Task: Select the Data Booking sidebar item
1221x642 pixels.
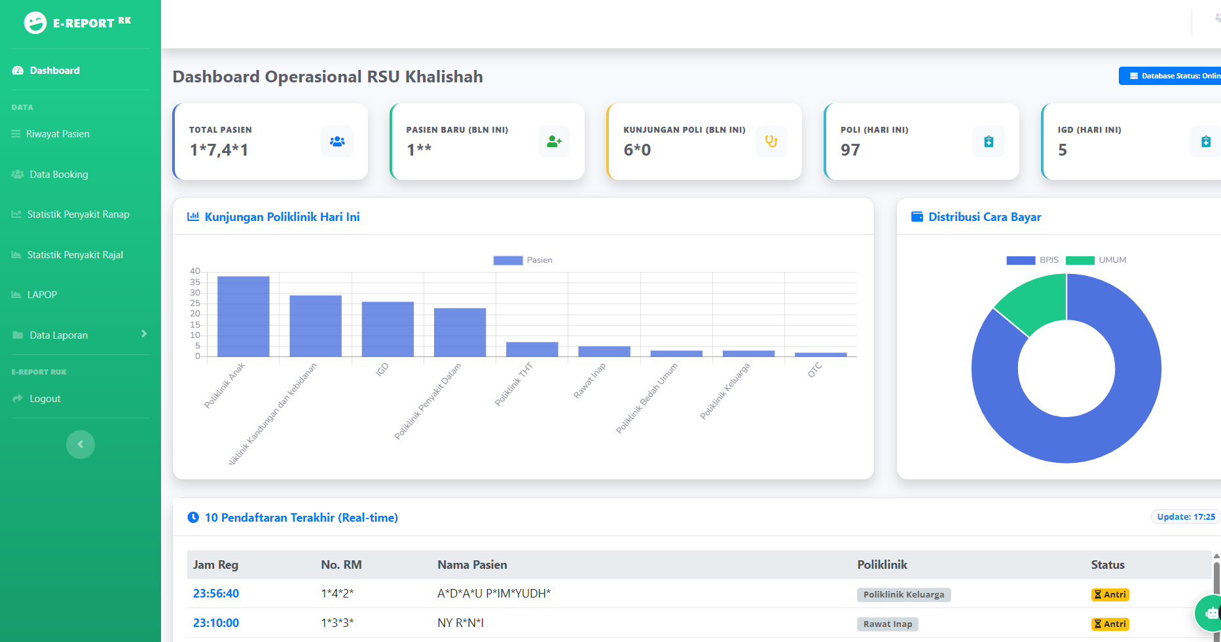Action: pos(58,175)
